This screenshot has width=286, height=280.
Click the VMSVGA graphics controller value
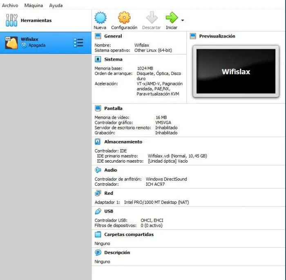(x=163, y=122)
